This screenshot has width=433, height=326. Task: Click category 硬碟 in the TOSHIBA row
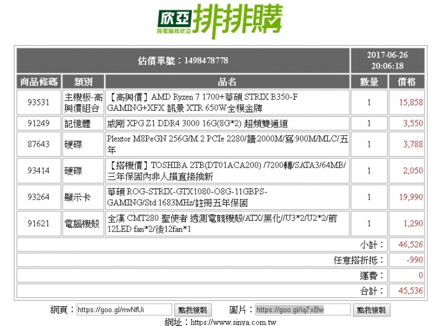pos(73,171)
